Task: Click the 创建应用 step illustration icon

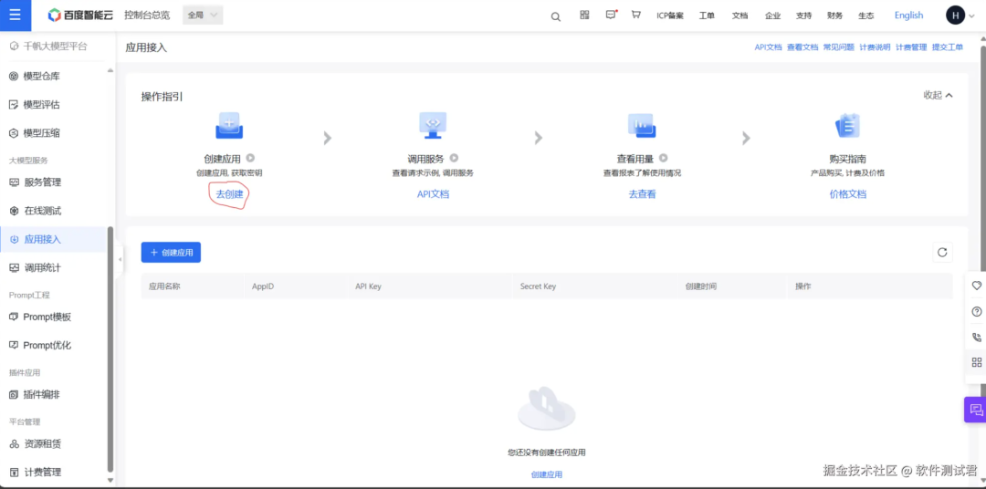Action: coord(229,126)
